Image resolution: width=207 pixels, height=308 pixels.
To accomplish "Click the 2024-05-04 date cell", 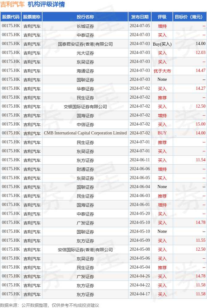I will 140,267.
